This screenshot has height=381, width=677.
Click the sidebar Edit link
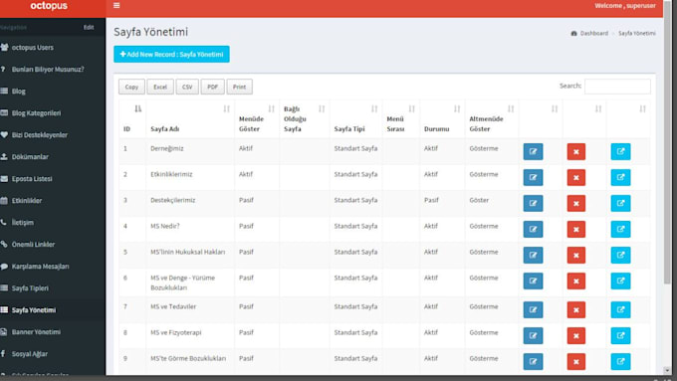[x=89, y=27]
